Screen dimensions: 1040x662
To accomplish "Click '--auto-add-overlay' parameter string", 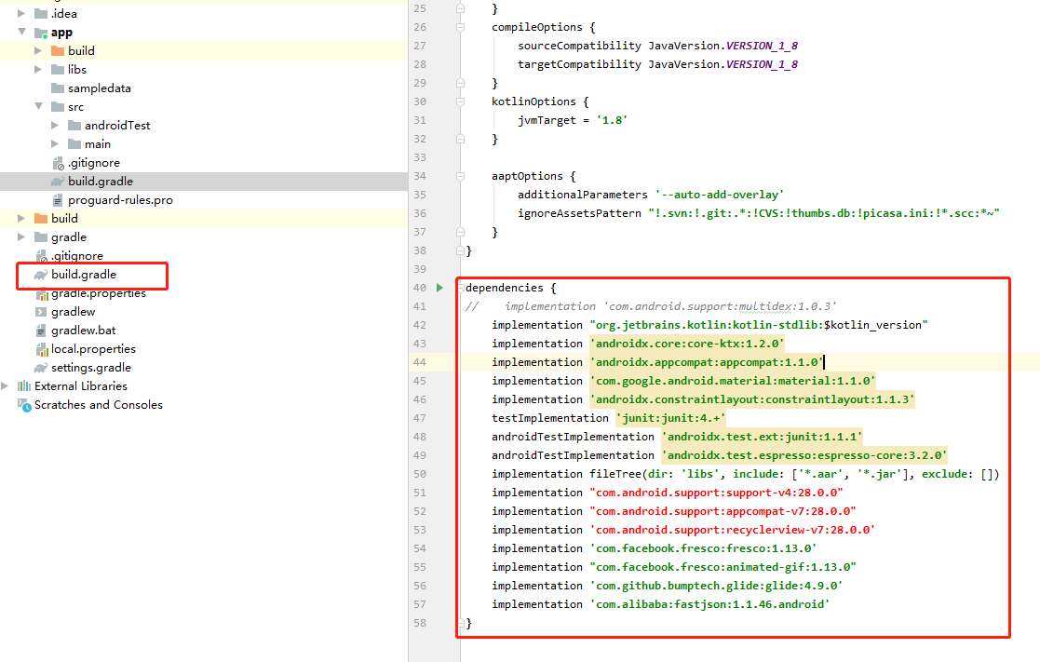I will pyautogui.click(x=720, y=195).
